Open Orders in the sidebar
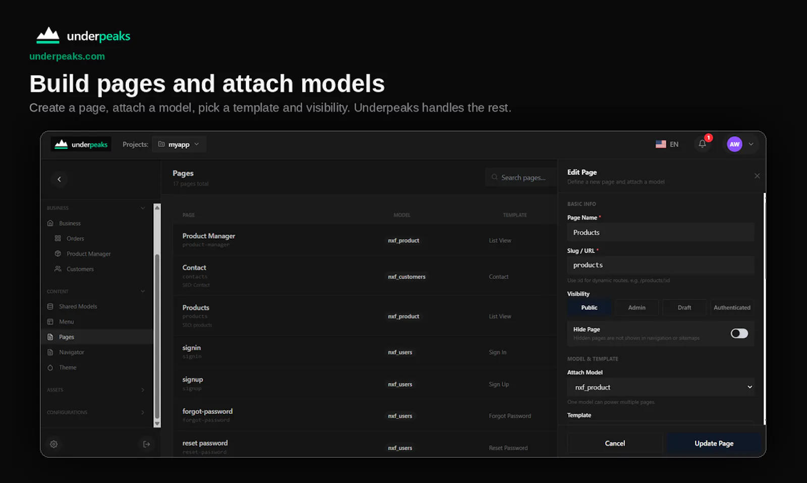This screenshot has width=807, height=483. point(75,238)
